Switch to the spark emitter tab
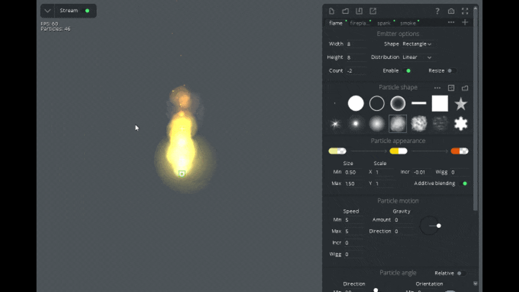Viewport: 519px width, 292px height. point(384,23)
